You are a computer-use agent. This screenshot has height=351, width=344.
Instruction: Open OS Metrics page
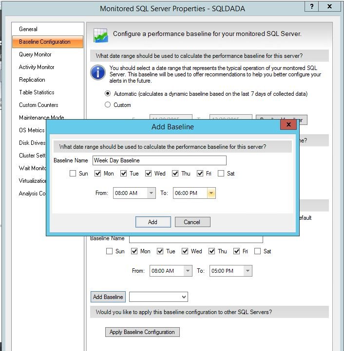(32, 130)
